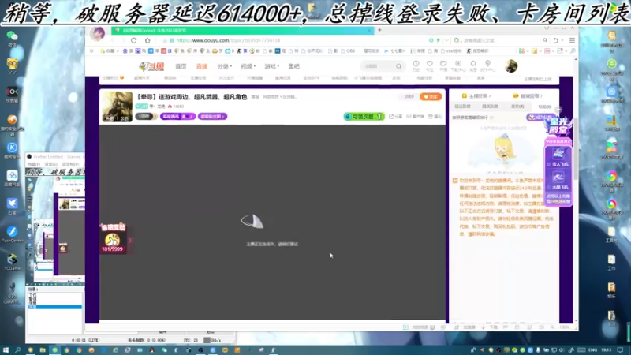Click the stream title text

point(192,97)
